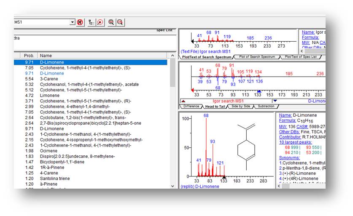Click synonym 3.(+)-(R)-Limonene
This screenshot has width=353, height=216.
[297, 173]
